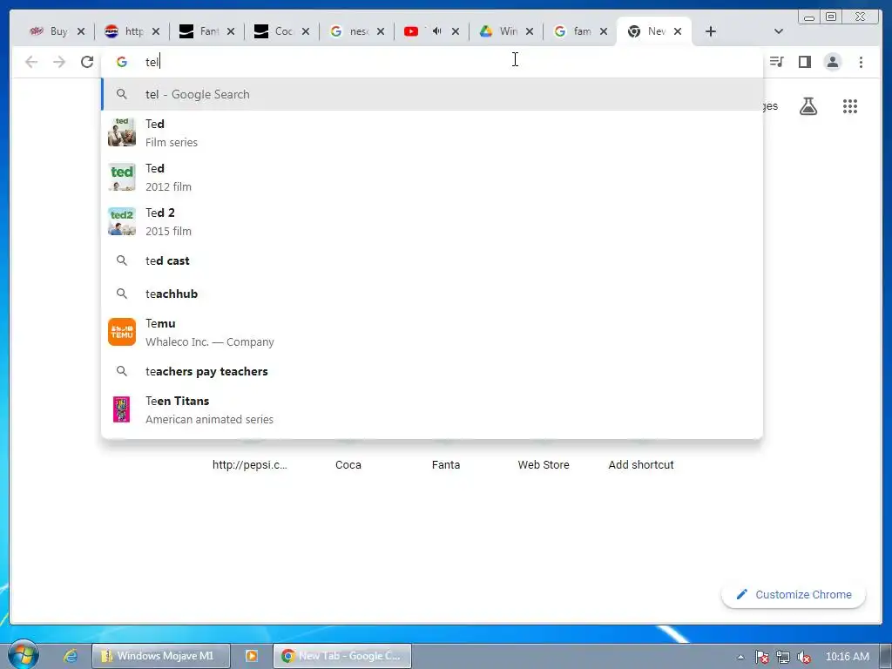
Task: Click the Ted 2 poster thumbnail
Action: (122, 221)
